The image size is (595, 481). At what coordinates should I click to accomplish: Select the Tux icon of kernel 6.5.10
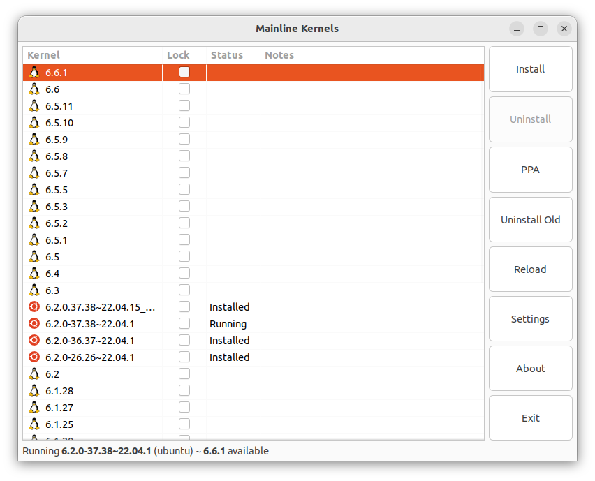click(x=34, y=123)
